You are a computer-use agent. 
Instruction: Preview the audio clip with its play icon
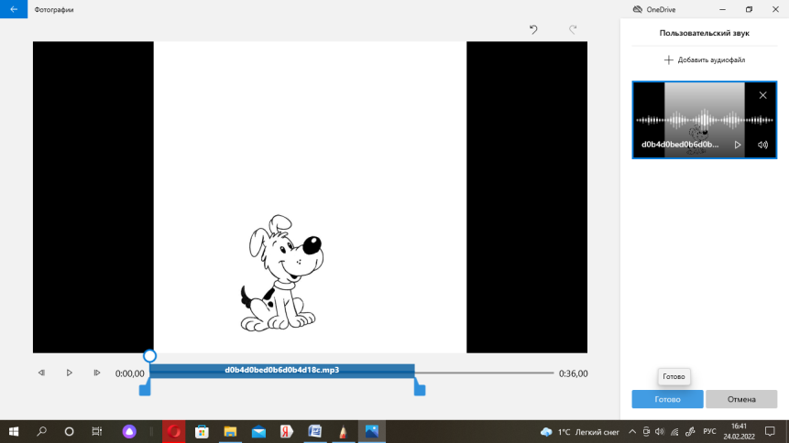738,145
